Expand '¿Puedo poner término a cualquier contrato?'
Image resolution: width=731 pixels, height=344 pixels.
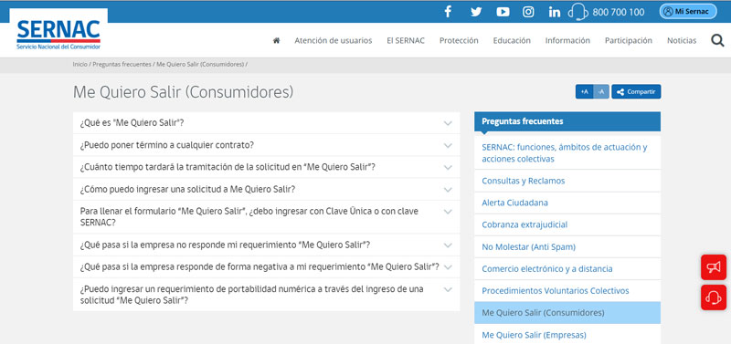pos(266,145)
